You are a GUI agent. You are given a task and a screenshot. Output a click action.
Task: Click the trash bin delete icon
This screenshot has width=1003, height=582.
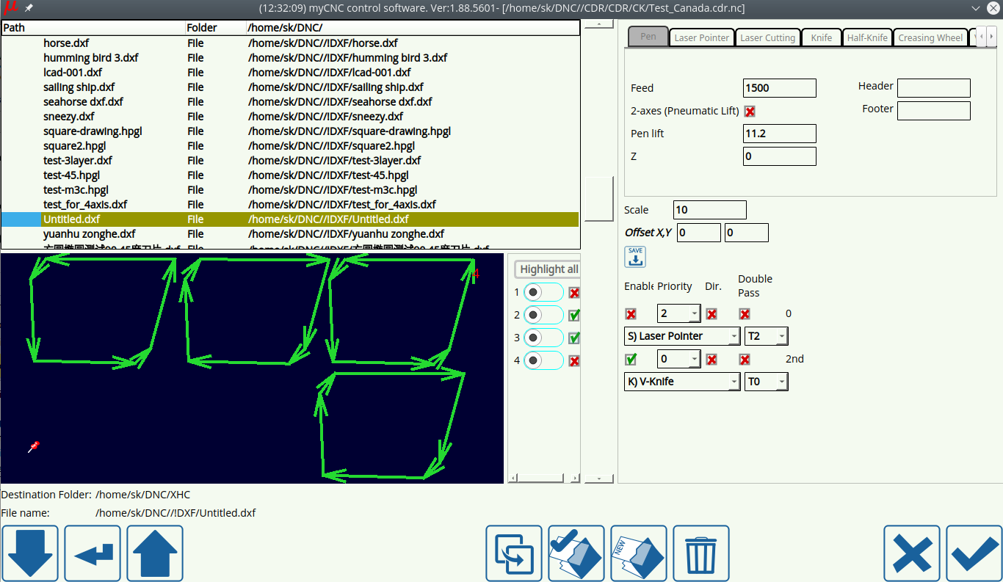pyautogui.click(x=701, y=553)
